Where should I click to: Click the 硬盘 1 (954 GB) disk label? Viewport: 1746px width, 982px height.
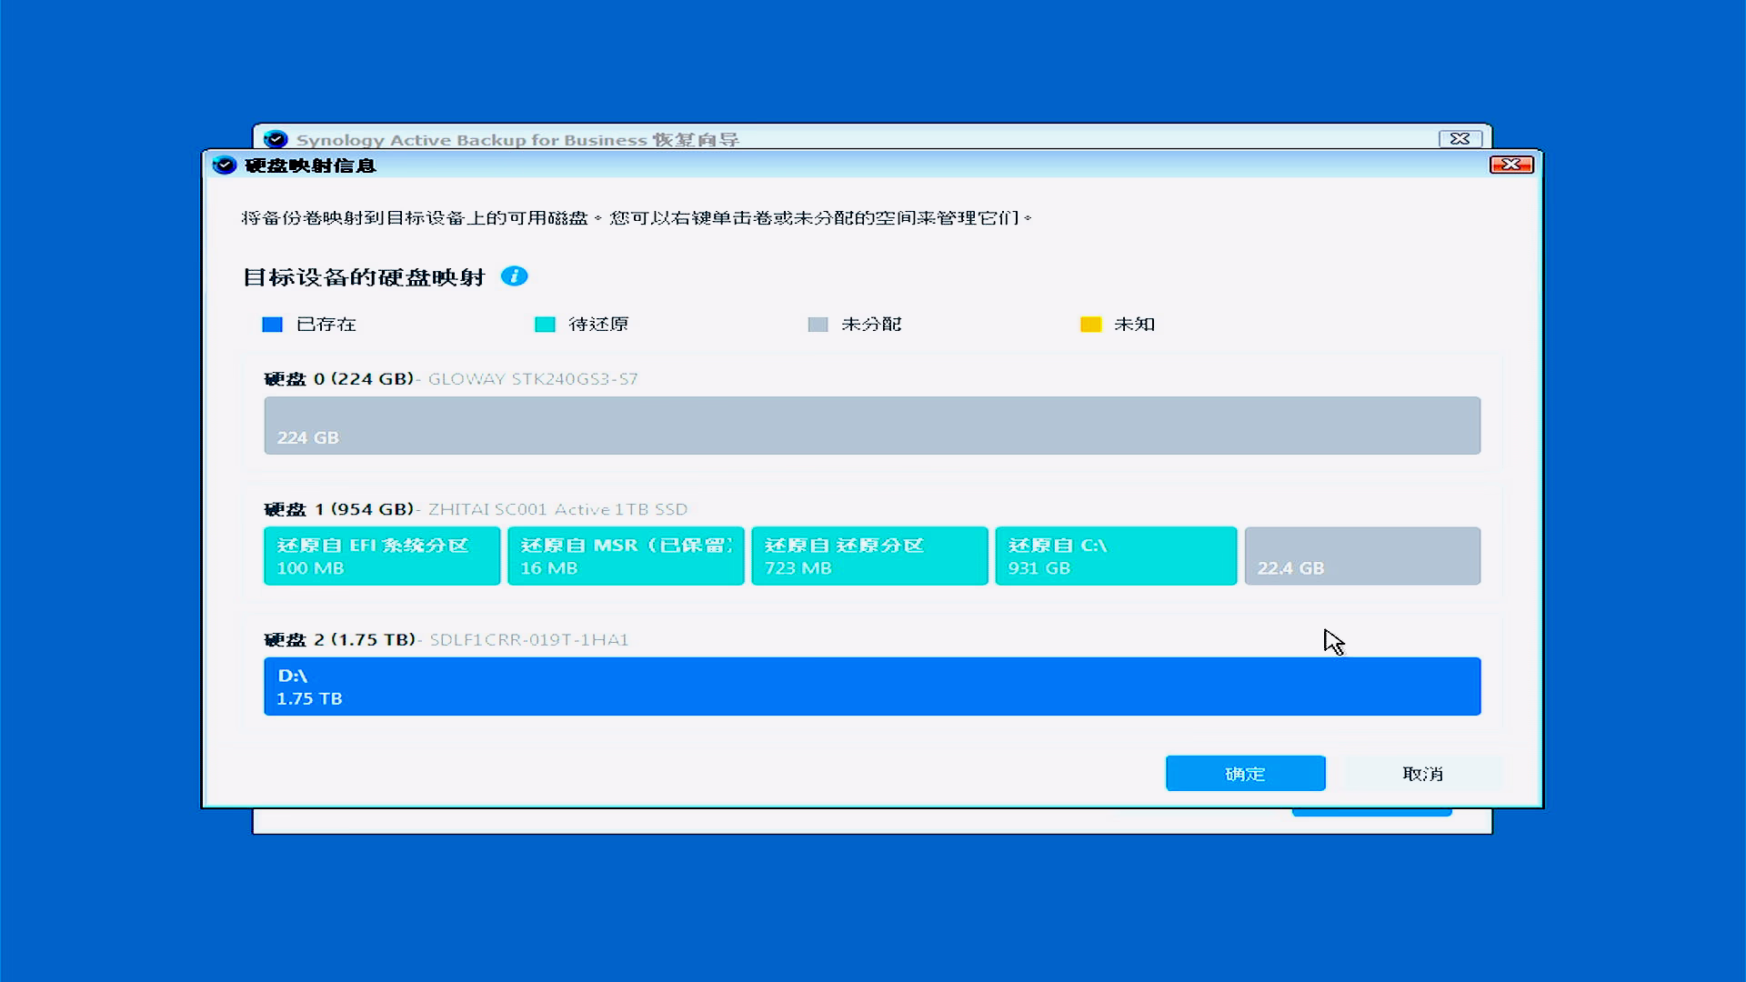pos(338,509)
